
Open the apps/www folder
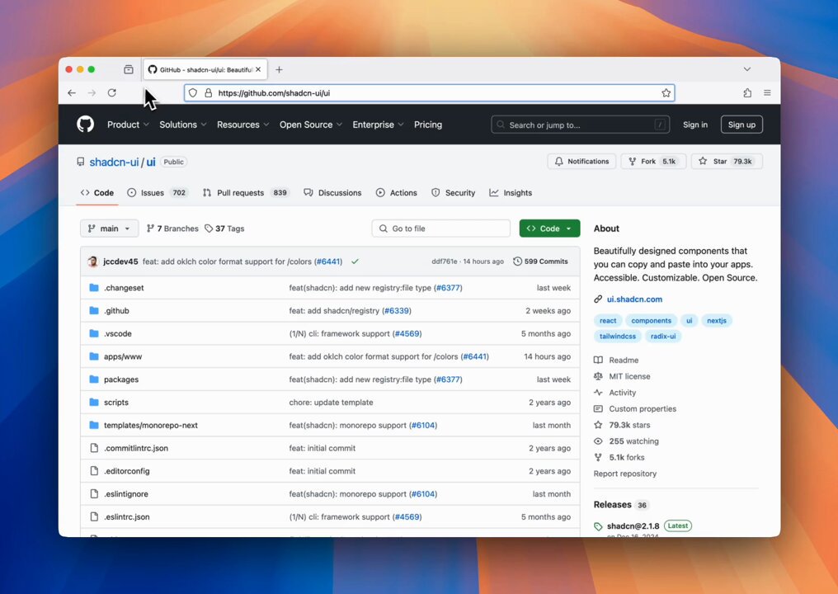(x=123, y=356)
